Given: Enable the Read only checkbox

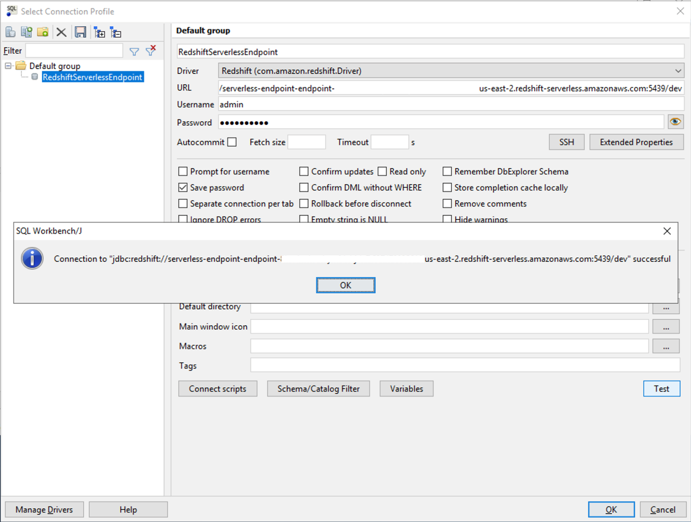Looking at the screenshot, I should (x=382, y=172).
